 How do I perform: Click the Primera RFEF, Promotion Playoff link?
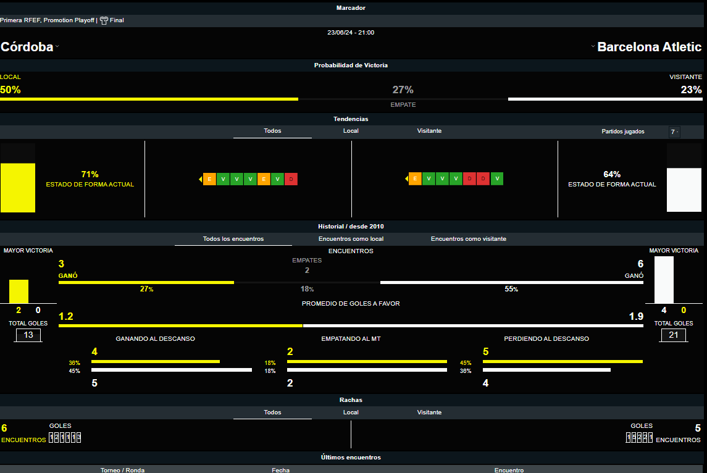48,20
